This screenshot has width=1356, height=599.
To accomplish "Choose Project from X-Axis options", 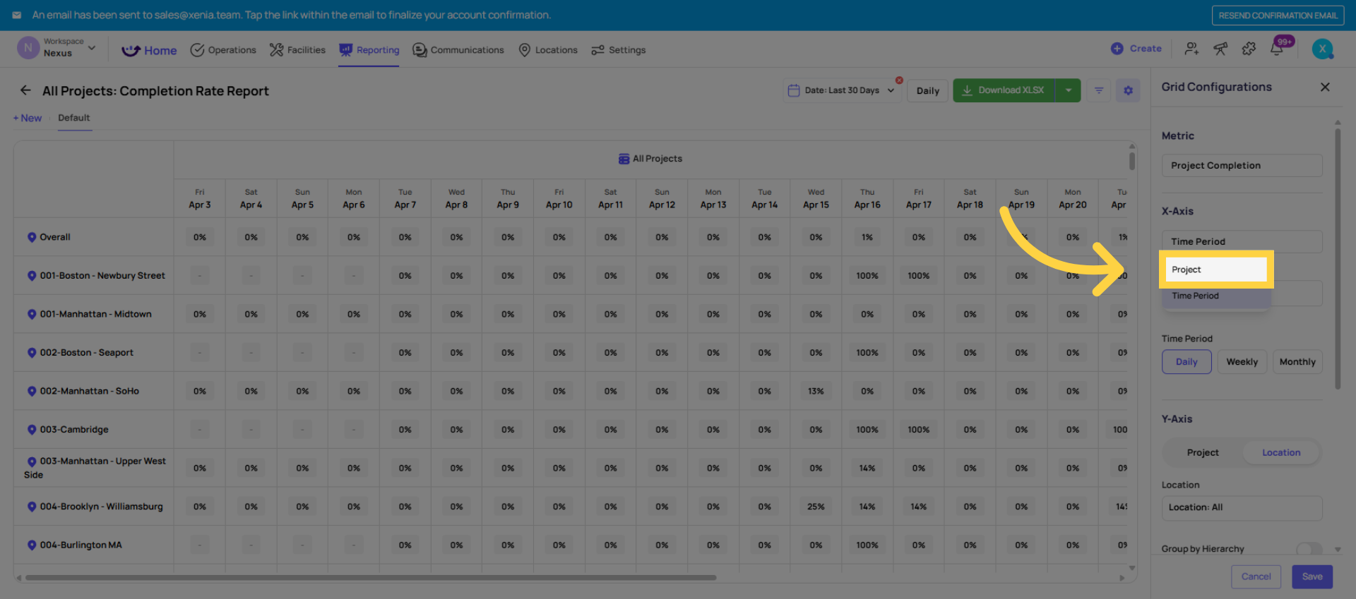I will (1216, 270).
